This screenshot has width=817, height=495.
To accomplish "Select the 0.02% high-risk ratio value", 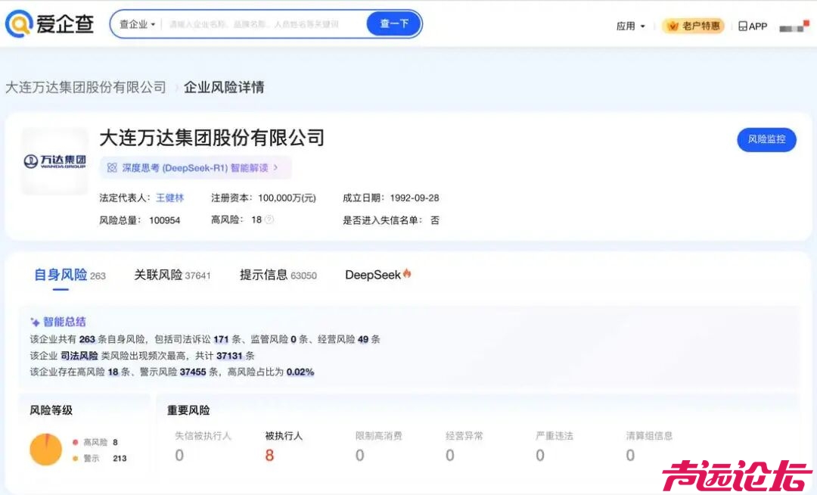I will [x=300, y=372].
